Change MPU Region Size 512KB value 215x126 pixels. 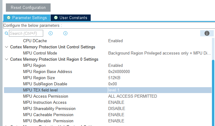click(114, 78)
